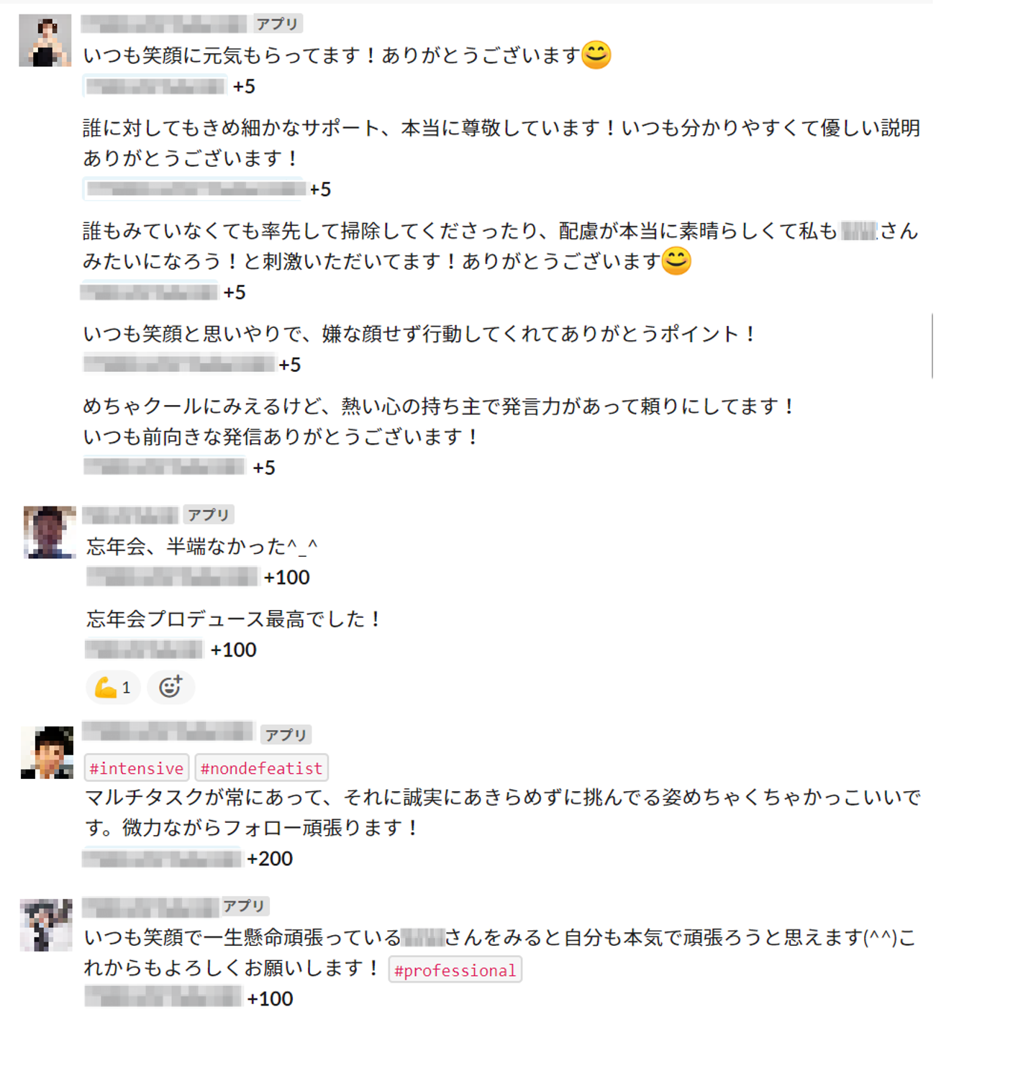Open the #intensive hashtag tag
The height and width of the screenshot is (1066, 1036).
(137, 768)
